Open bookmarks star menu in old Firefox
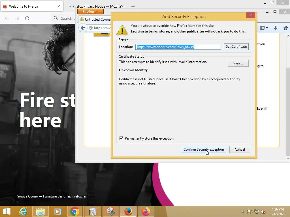 [262, 28]
